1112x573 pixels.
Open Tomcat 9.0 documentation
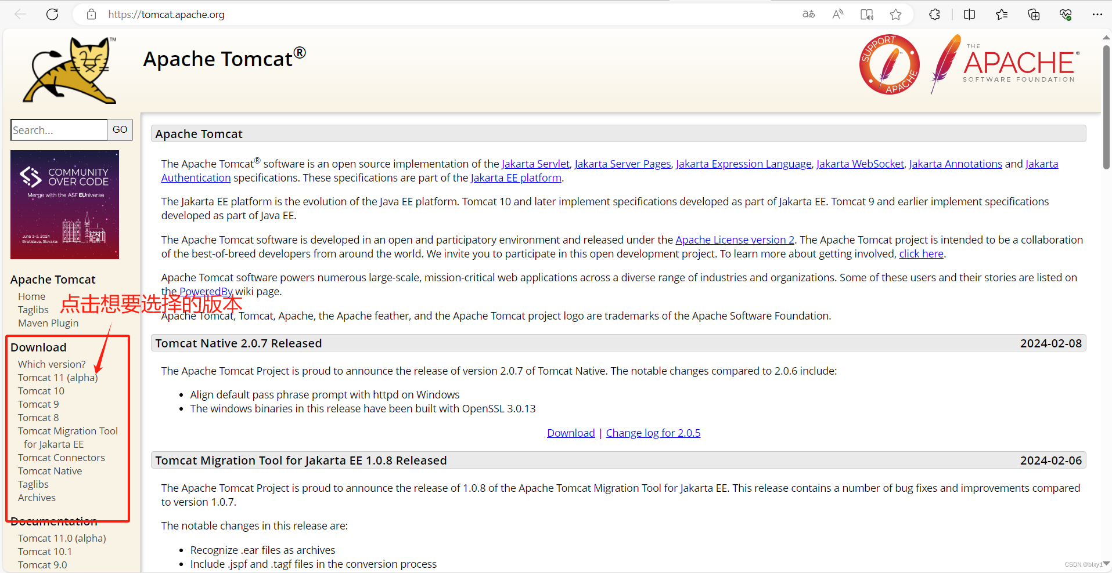coord(42,564)
